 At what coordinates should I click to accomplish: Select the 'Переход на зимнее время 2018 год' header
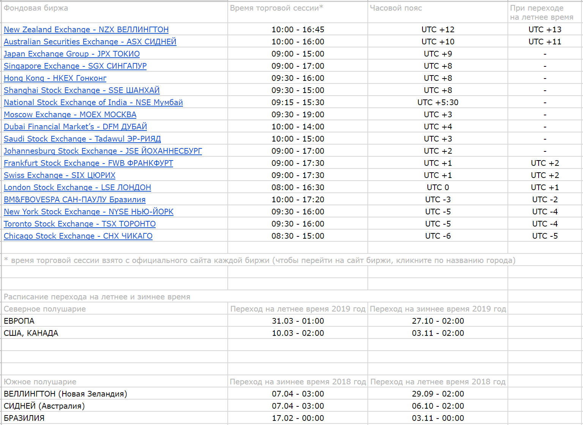click(x=298, y=382)
